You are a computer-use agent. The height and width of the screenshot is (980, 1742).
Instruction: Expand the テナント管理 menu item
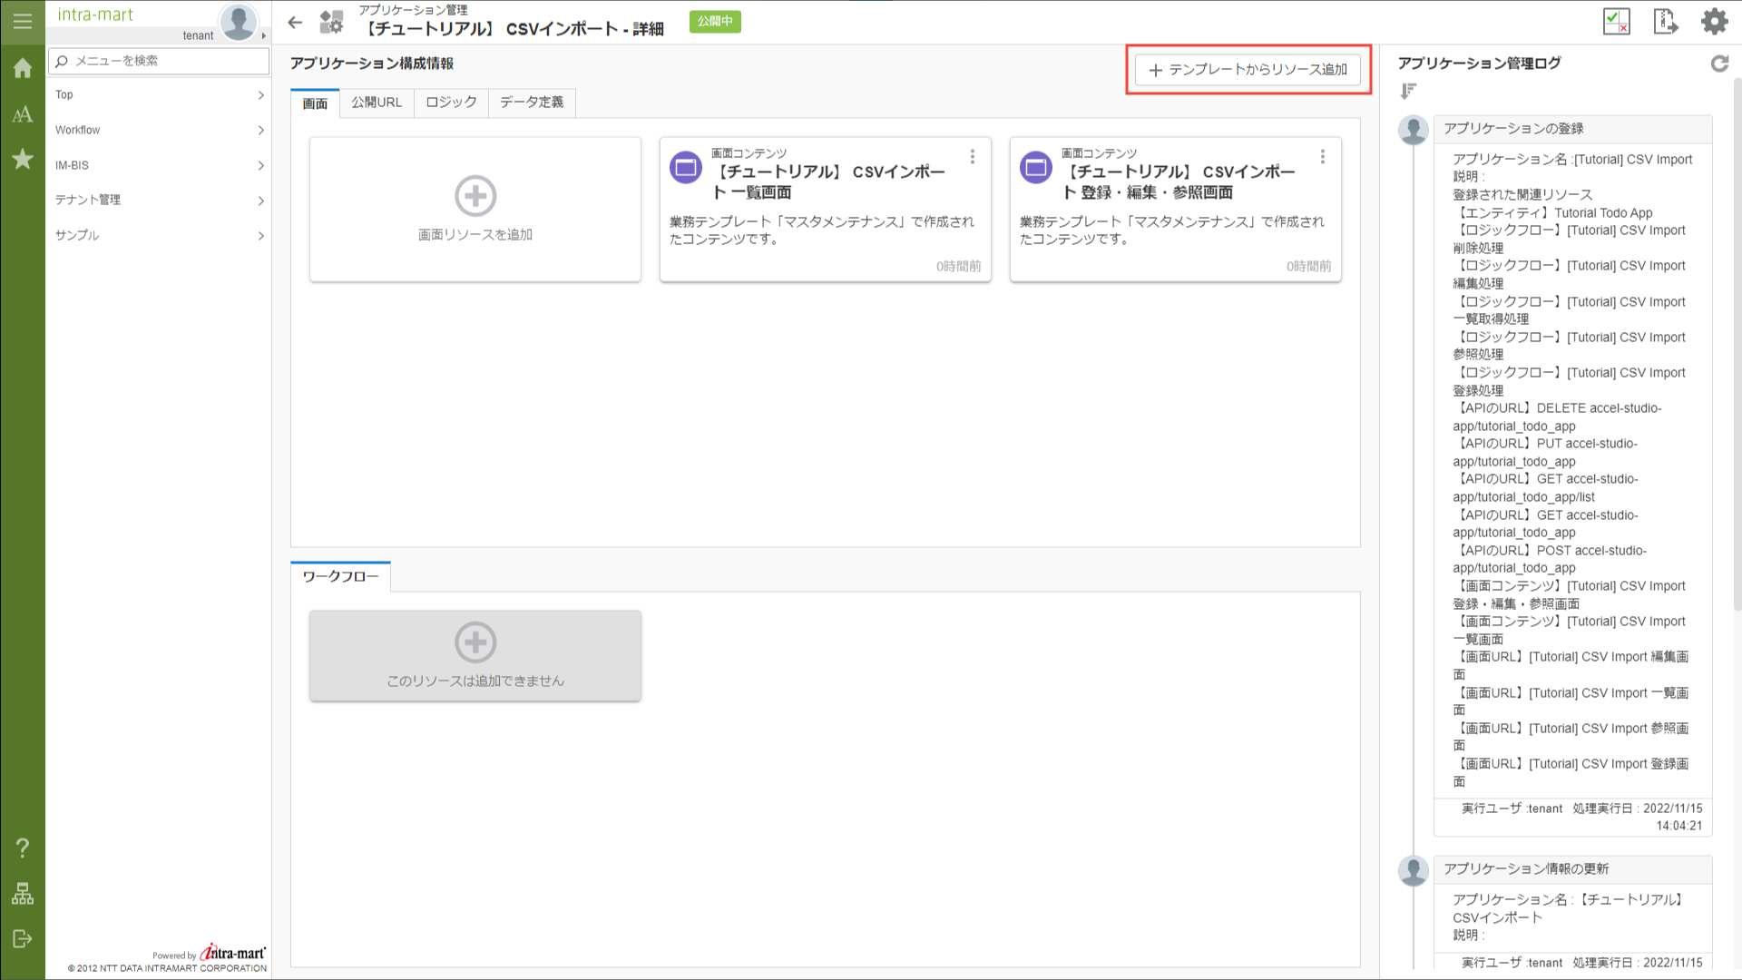(x=159, y=200)
